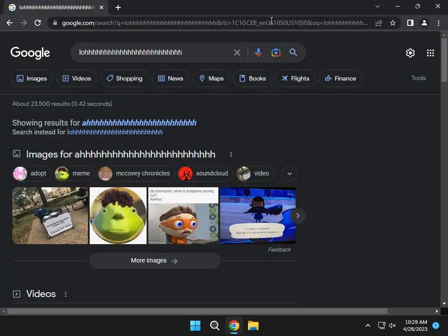Open Images for ahhhhh heading
The height and width of the screenshot is (336, 448).
point(121,154)
